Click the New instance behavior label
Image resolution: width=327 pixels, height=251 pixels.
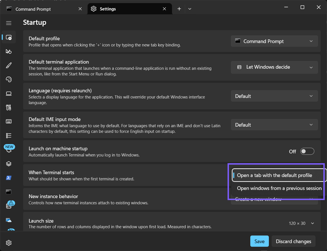point(53,196)
